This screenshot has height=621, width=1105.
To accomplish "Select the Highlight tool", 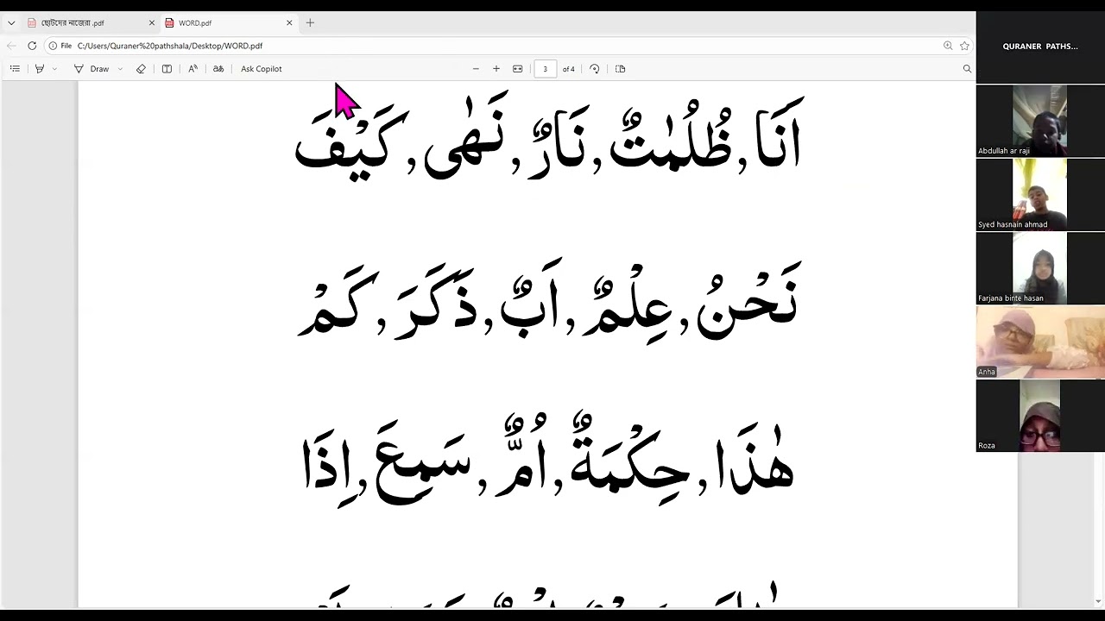I will click(39, 69).
